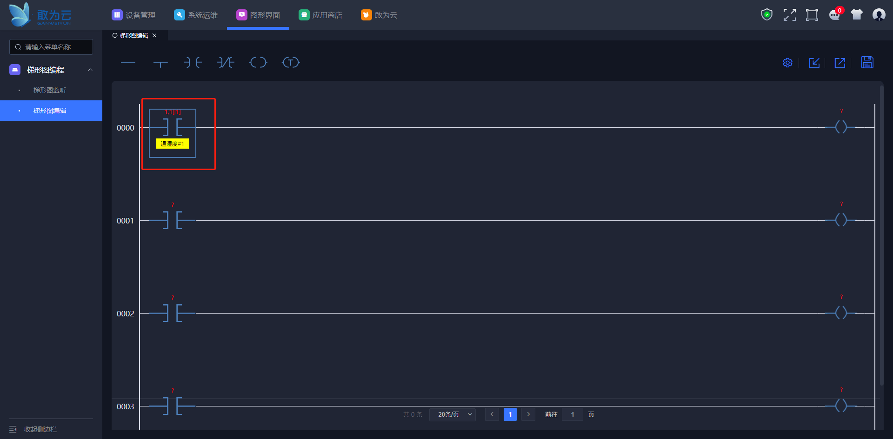Click the rung number 0000
The image size is (893, 439).
[x=126, y=128]
